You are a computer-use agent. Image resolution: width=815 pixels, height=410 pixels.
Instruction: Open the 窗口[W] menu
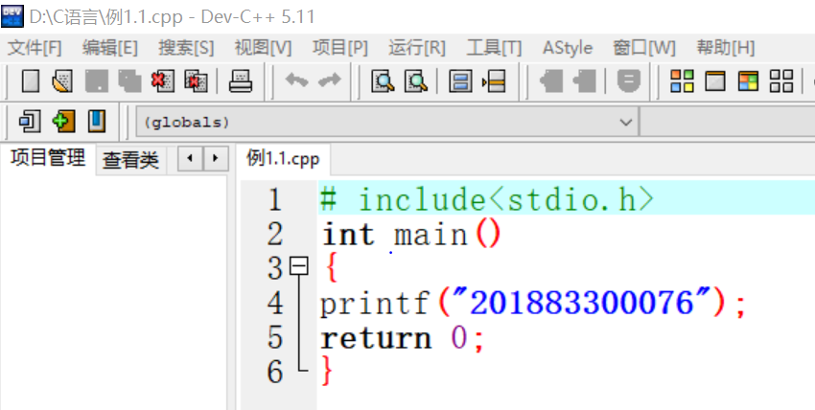644,48
